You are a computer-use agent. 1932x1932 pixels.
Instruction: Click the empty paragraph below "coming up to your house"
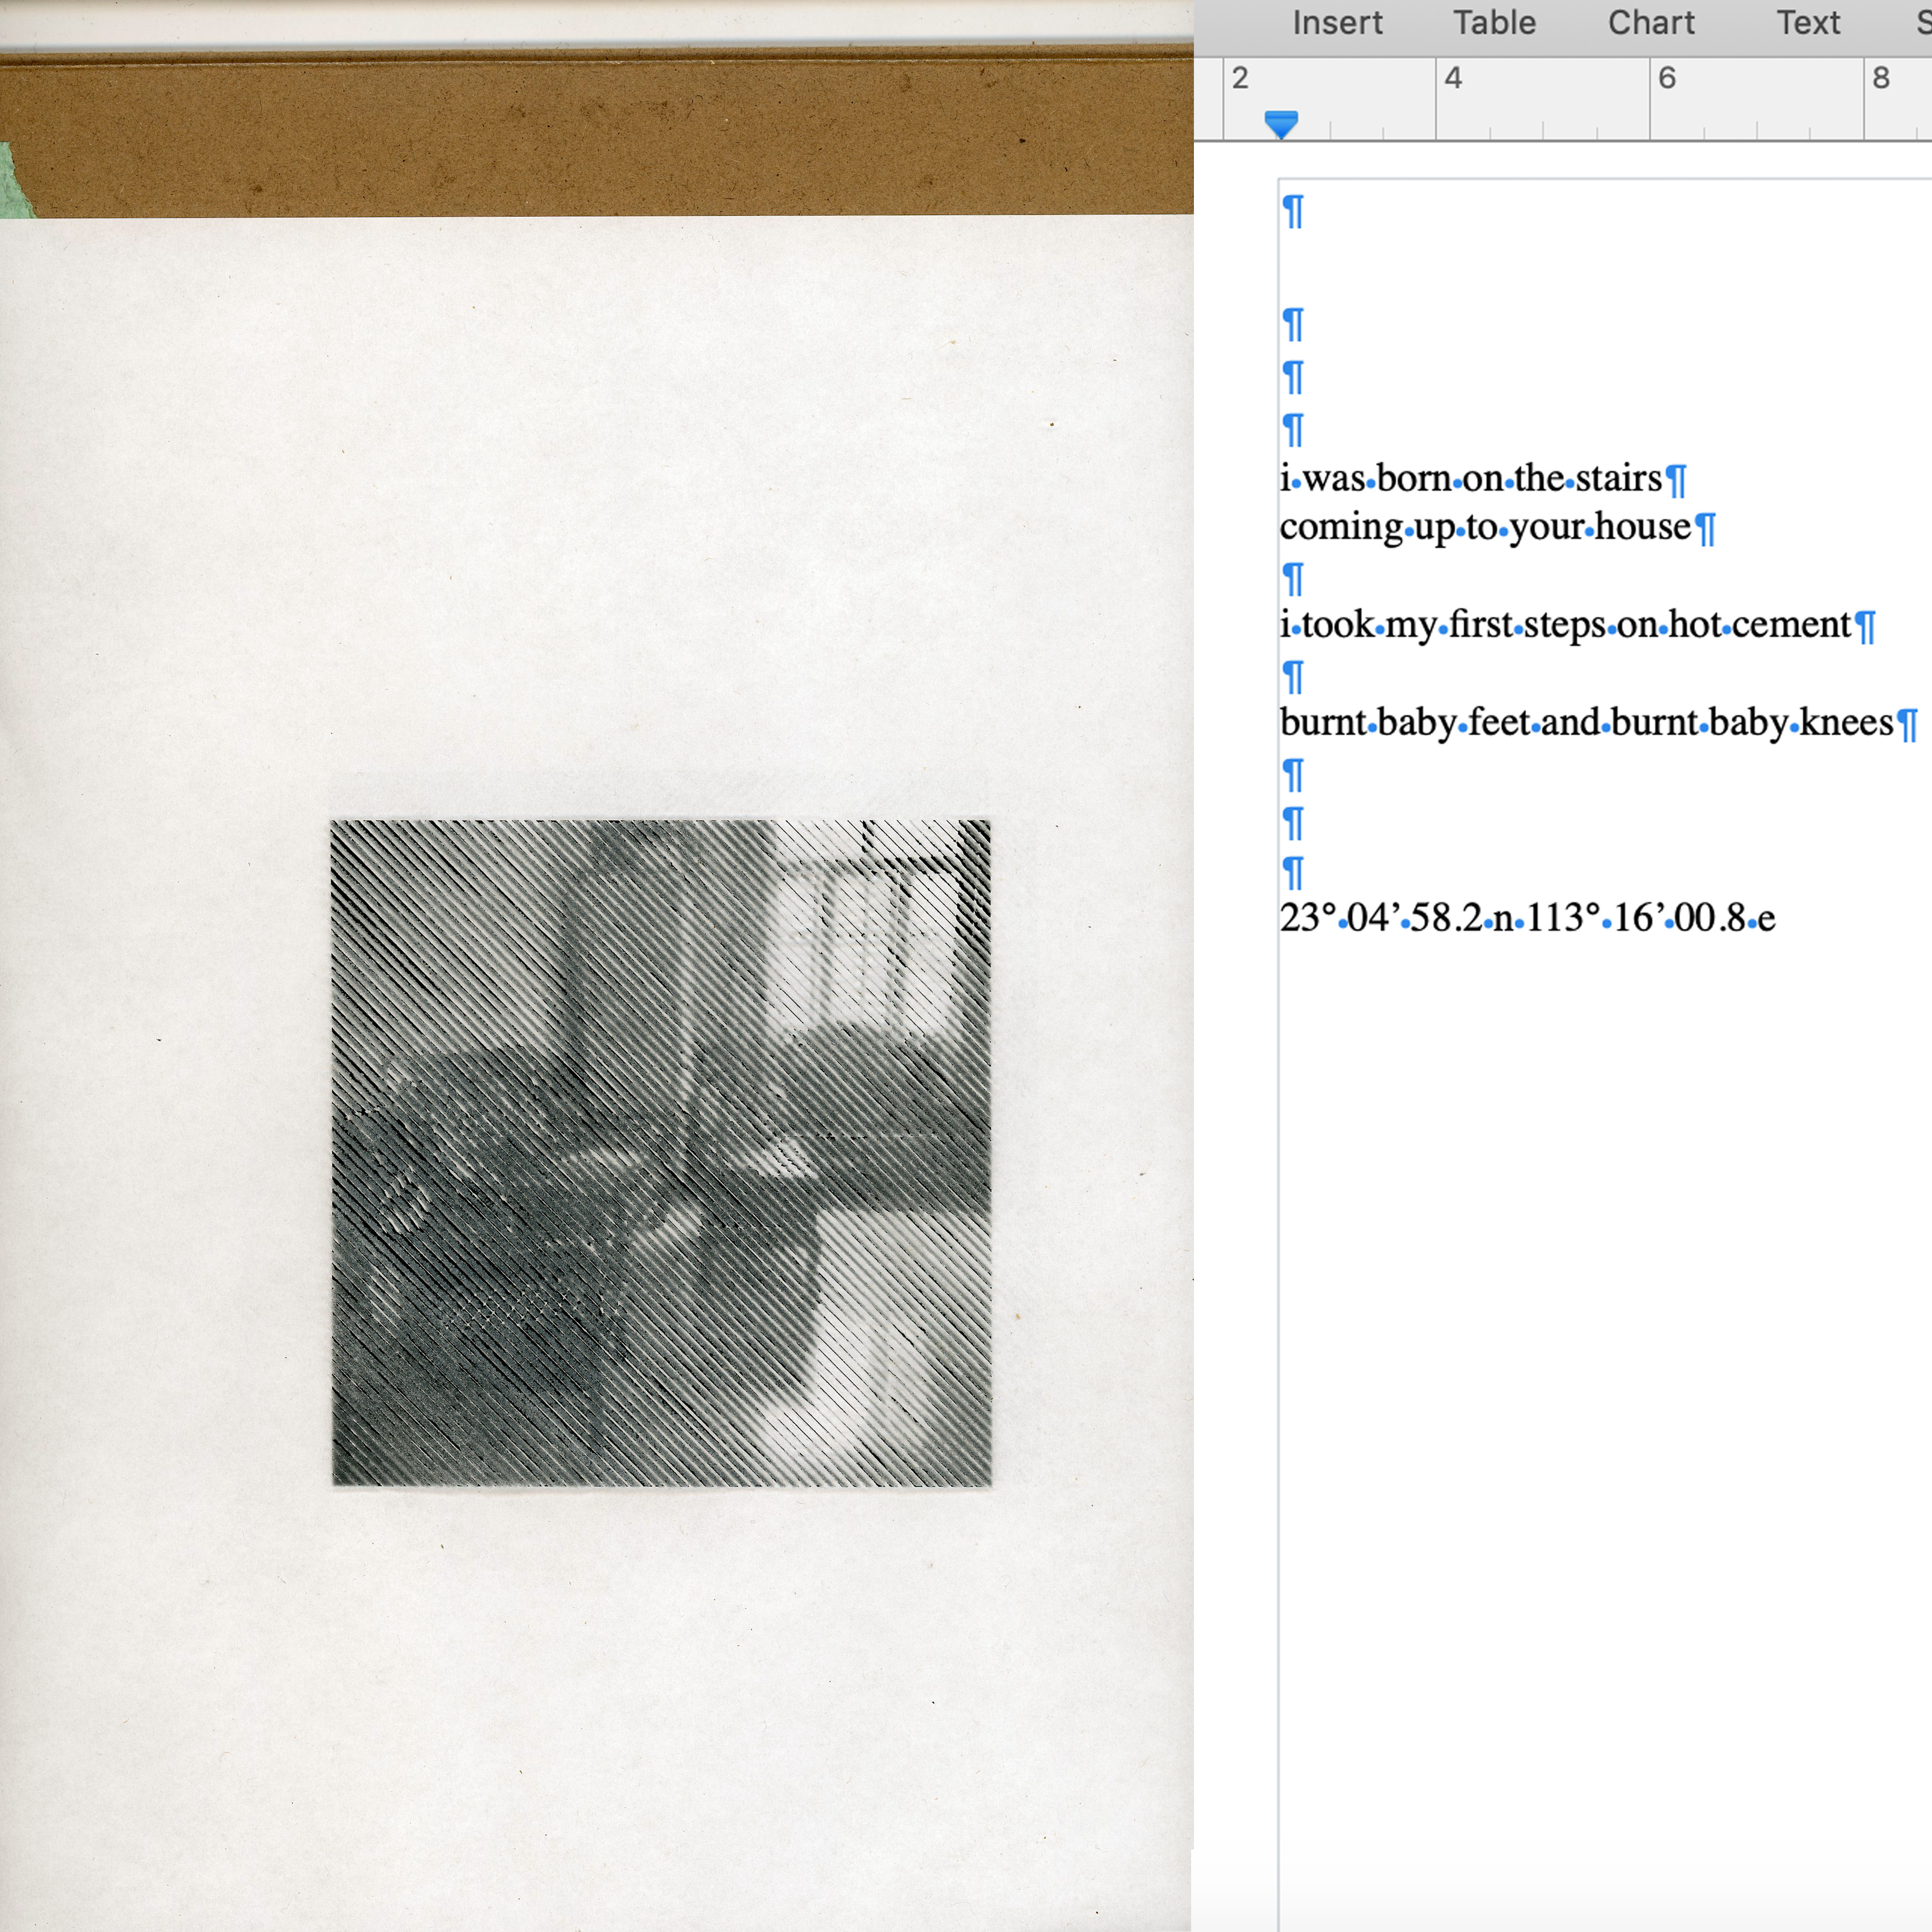tap(1293, 579)
